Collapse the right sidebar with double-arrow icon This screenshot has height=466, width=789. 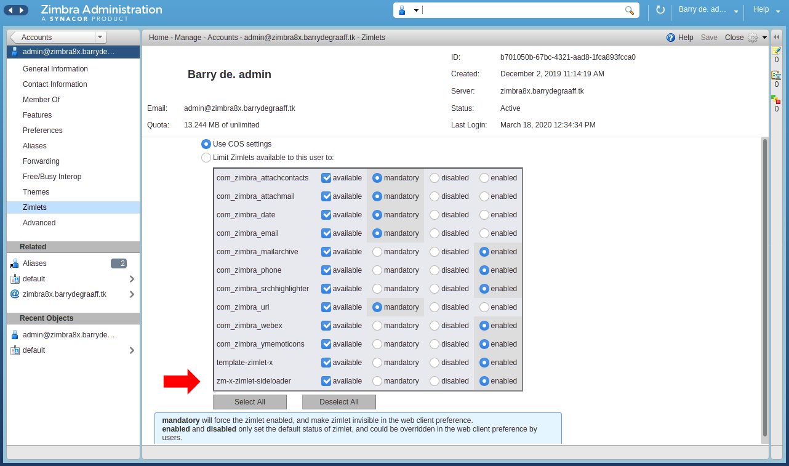tap(777, 37)
